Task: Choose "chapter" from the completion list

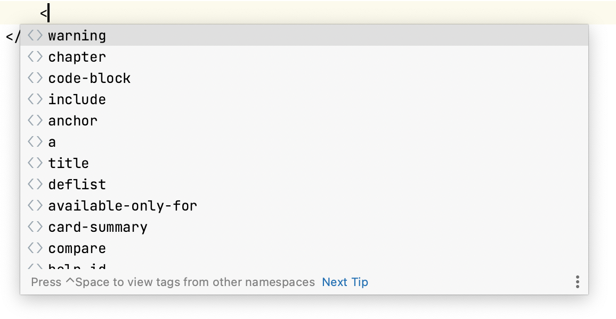Action: tap(77, 56)
